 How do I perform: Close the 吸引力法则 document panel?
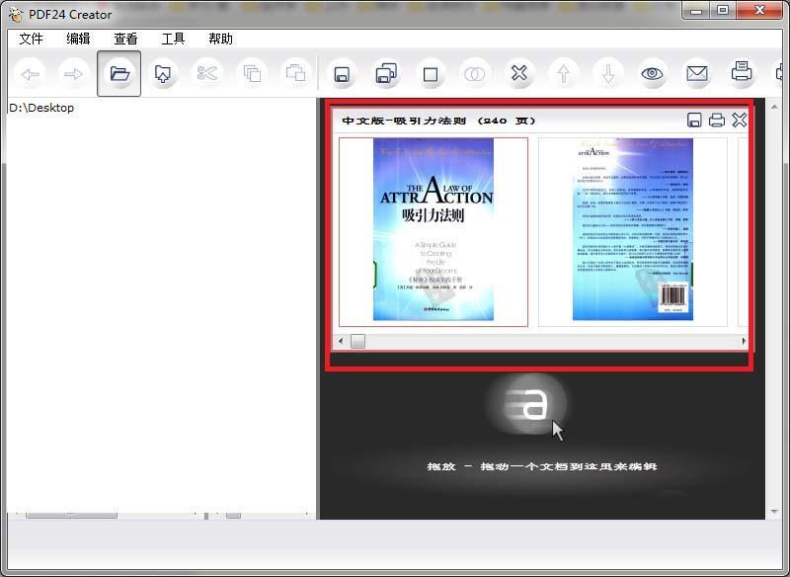(741, 120)
